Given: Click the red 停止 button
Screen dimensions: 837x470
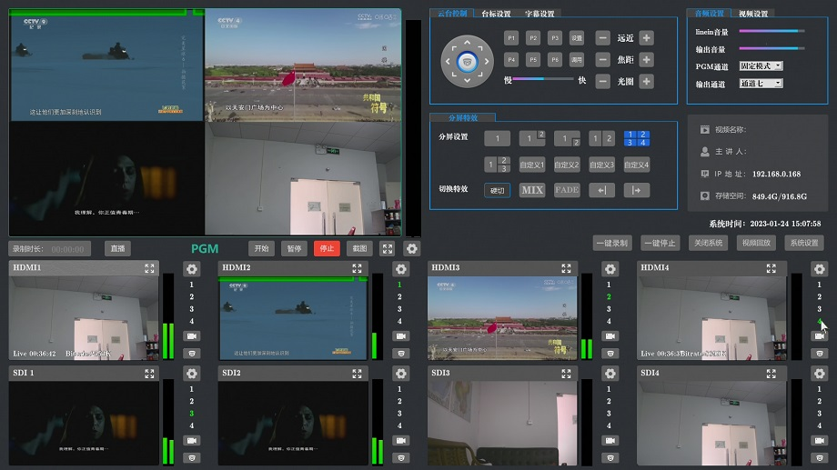Looking at the screenshot, I should 326,248.
